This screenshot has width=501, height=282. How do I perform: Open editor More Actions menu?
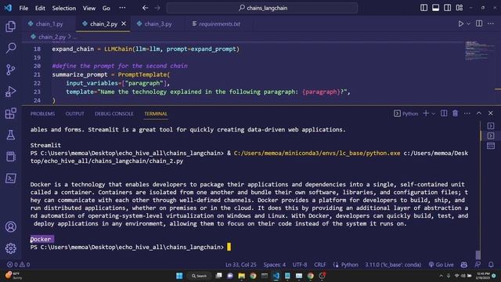pyautogui.click(x=491, y=23)
